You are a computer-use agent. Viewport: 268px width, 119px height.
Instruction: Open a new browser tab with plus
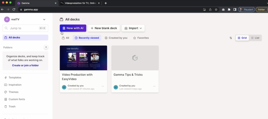coord(106,3)
